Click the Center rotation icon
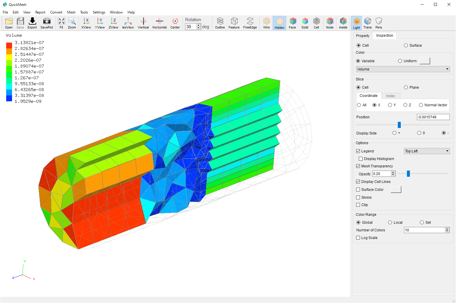This screenshot has height=303, width=456. (x=175, y=23)
